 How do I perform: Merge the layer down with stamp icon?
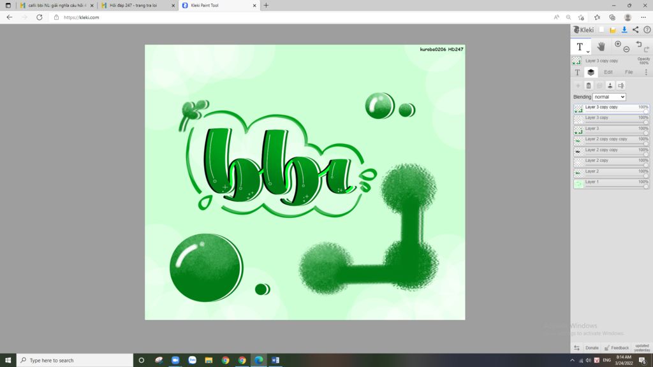610,86
